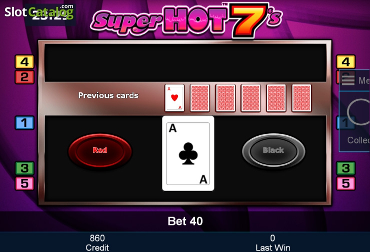The image size is (370, 252).
Task: Choose the Black gamble button
Action: point(273,150)
